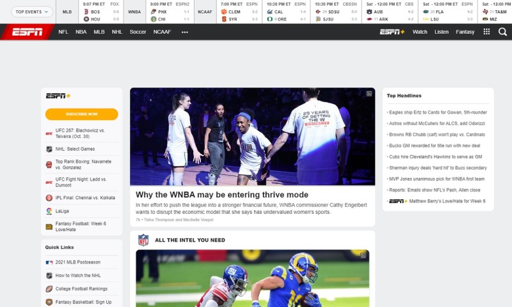Click the WNBA players feature image
Image resolution: width=512 pixels, height=307 pixels.
tap(252, 137)
